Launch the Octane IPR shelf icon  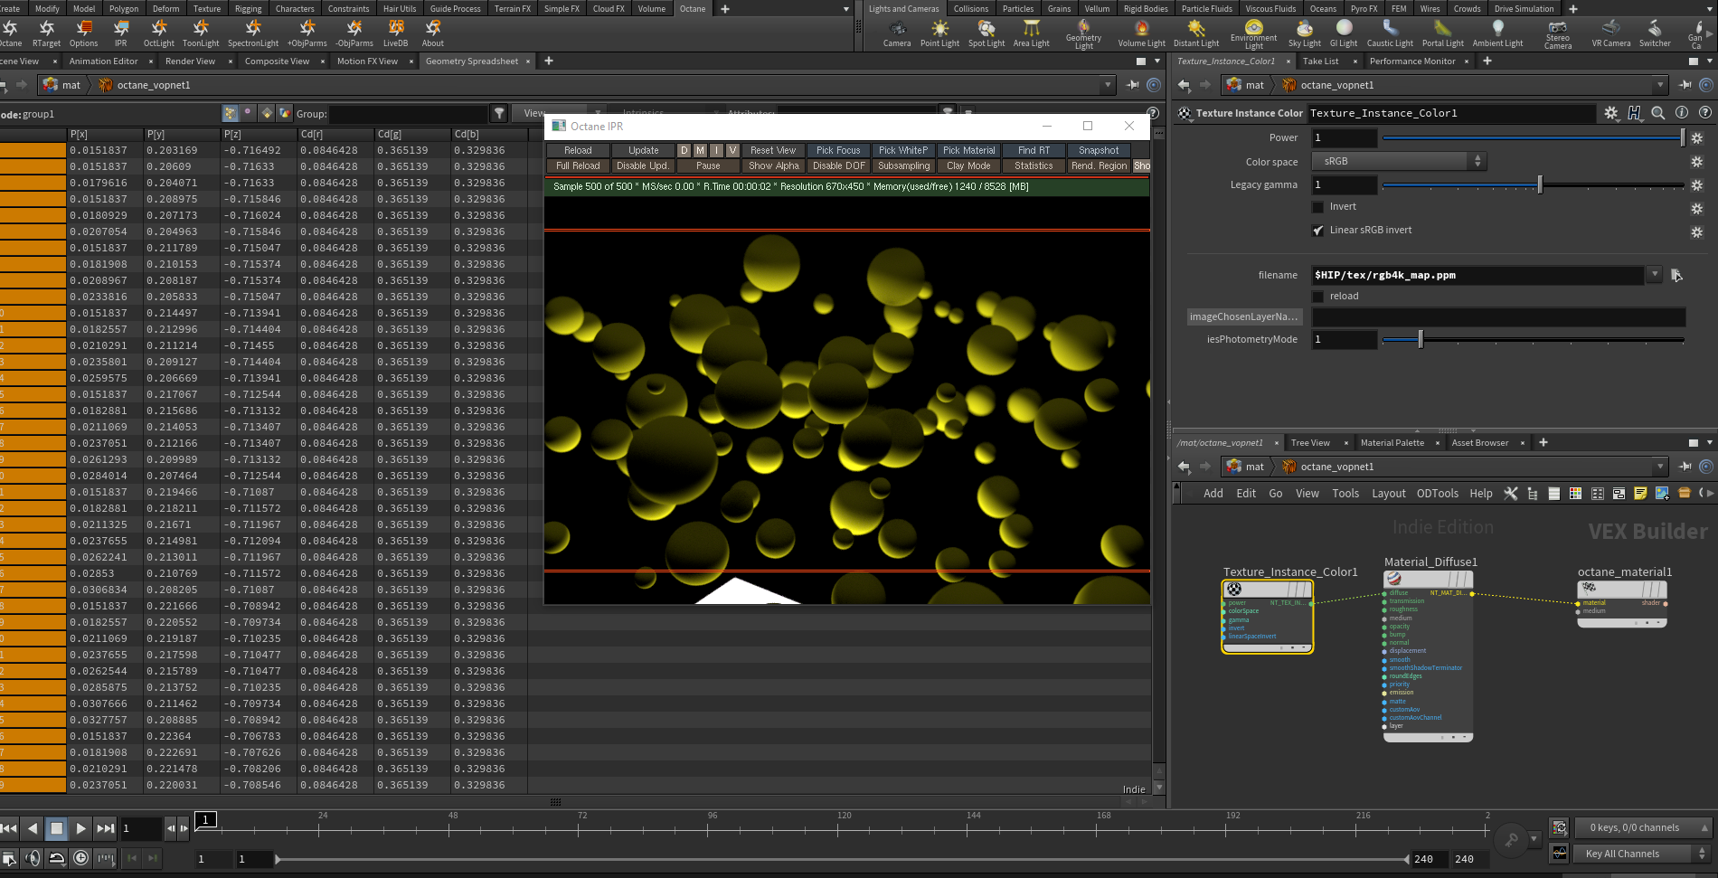[x=120, y=33]
